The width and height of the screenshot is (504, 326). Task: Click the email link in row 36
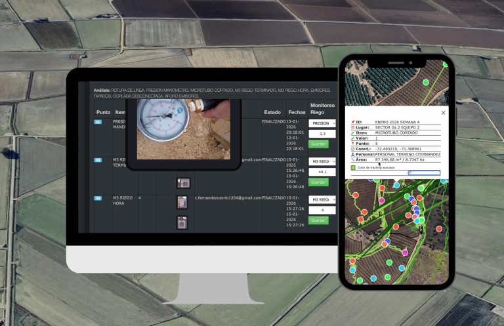[x=227, y=197]
